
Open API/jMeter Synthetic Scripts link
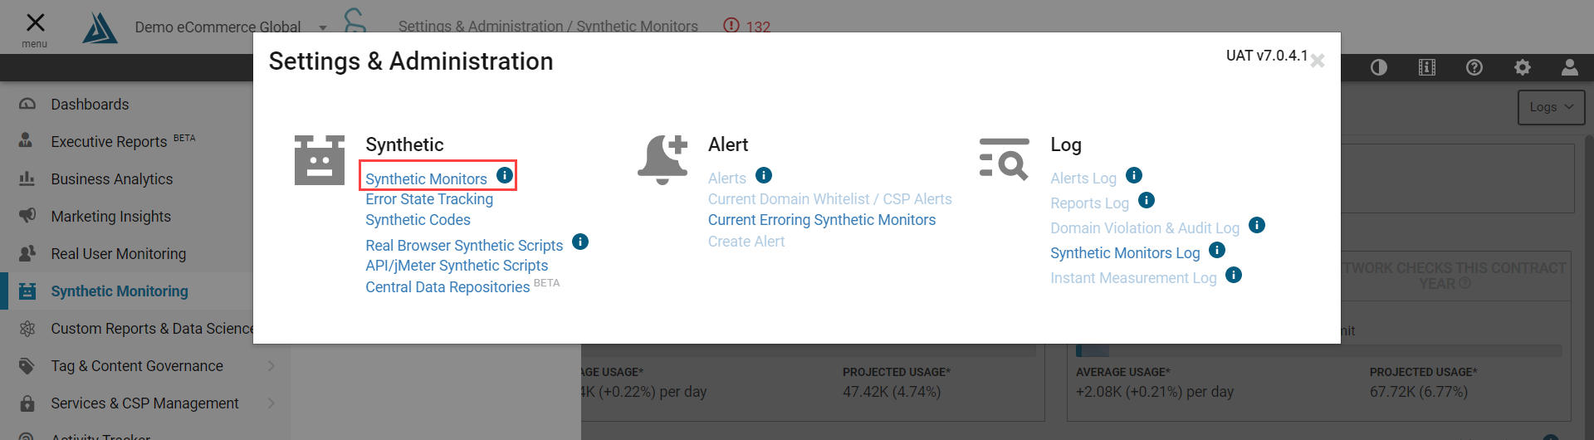click(457, 266)
